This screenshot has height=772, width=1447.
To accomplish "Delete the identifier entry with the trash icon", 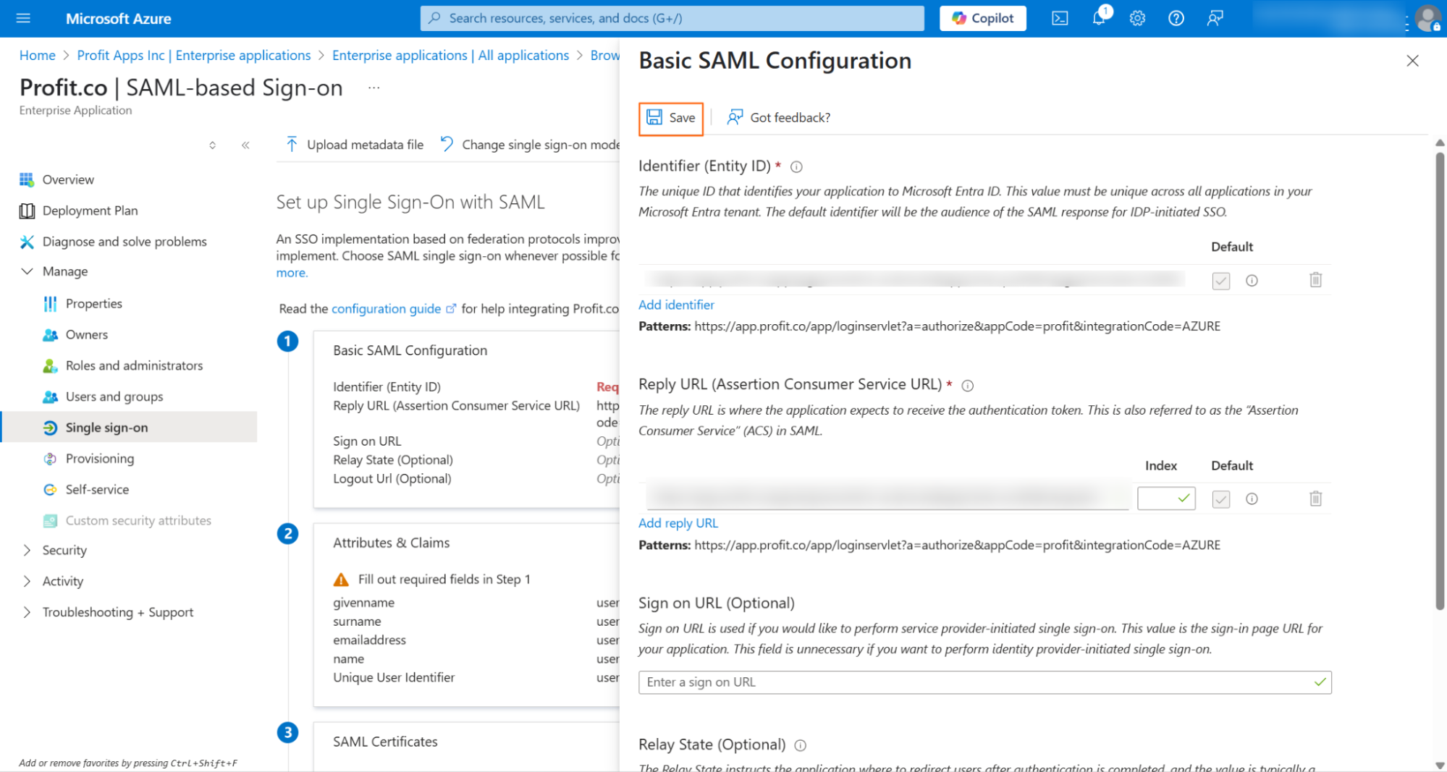I will pos(1315,280).
